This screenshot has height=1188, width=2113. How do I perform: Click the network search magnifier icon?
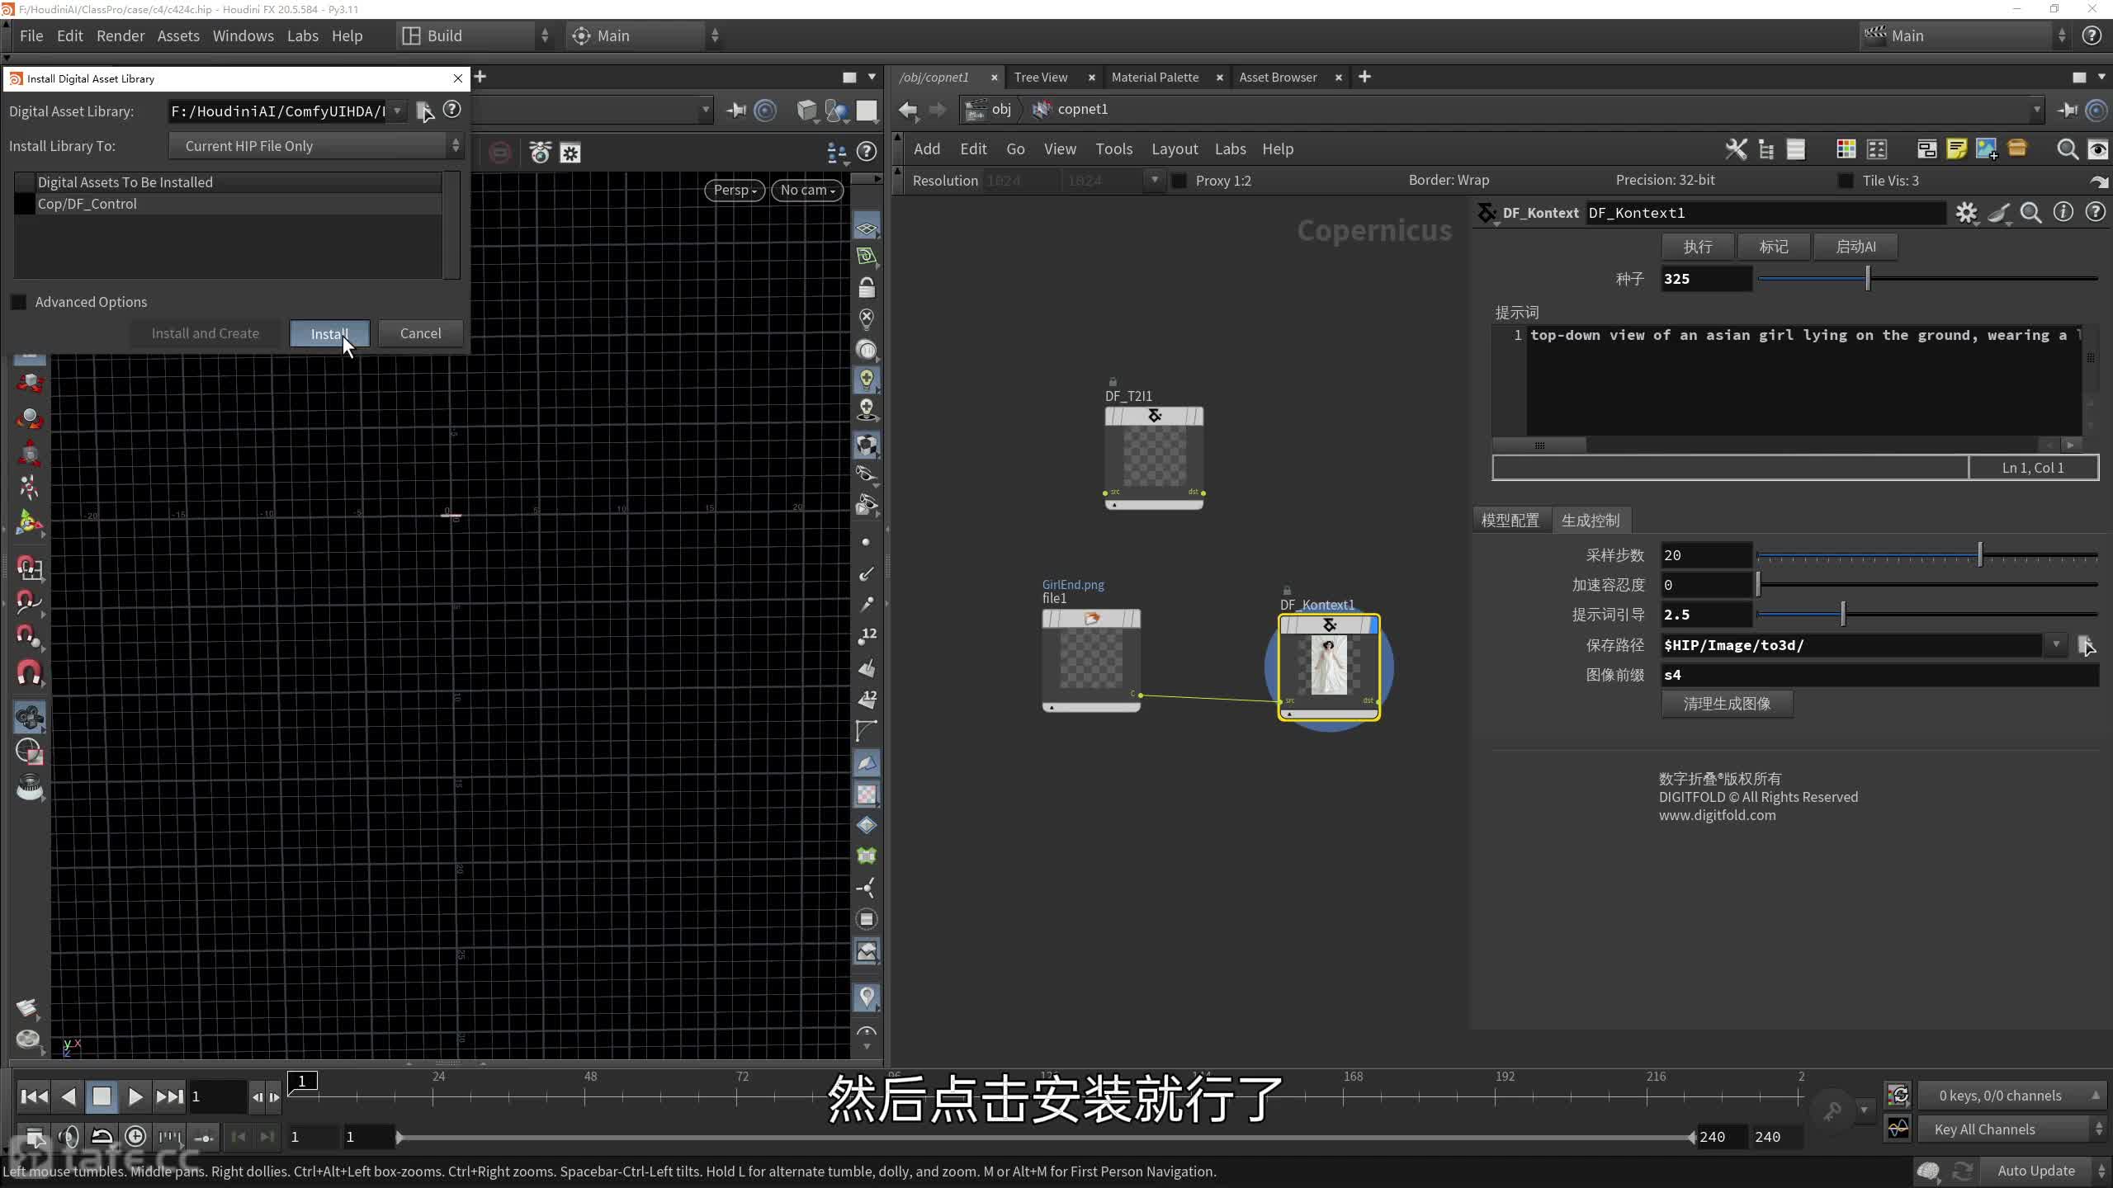2067,148
